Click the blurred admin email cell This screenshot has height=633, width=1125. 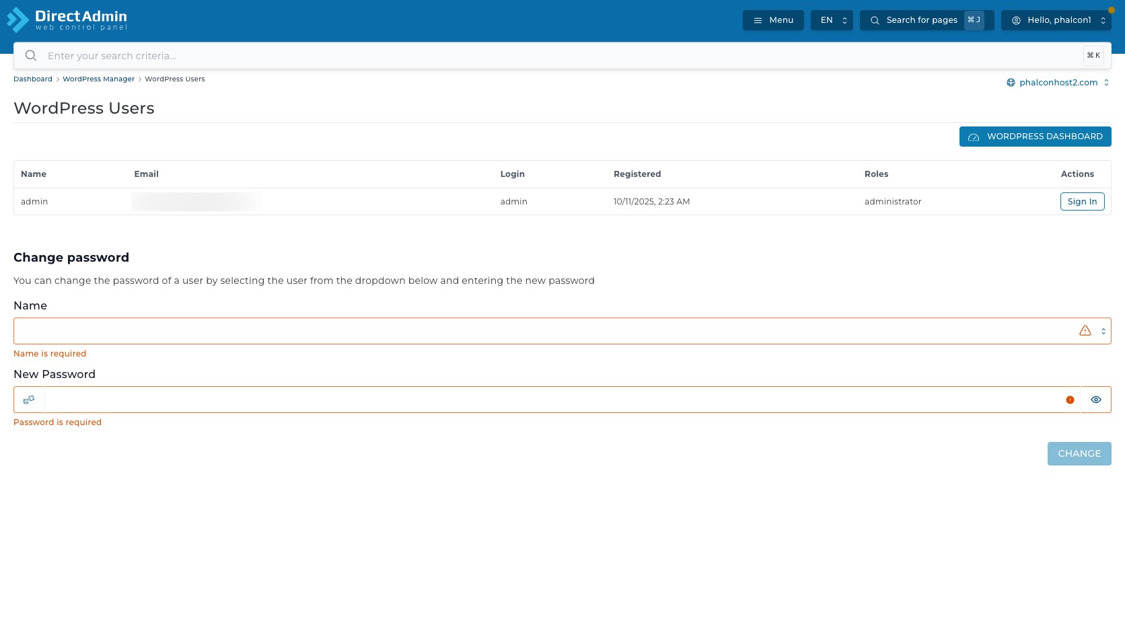197,202
